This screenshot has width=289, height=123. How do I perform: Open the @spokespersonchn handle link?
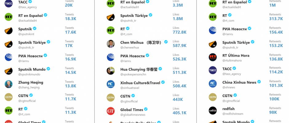pyautogui.click(x=133, y=74)
